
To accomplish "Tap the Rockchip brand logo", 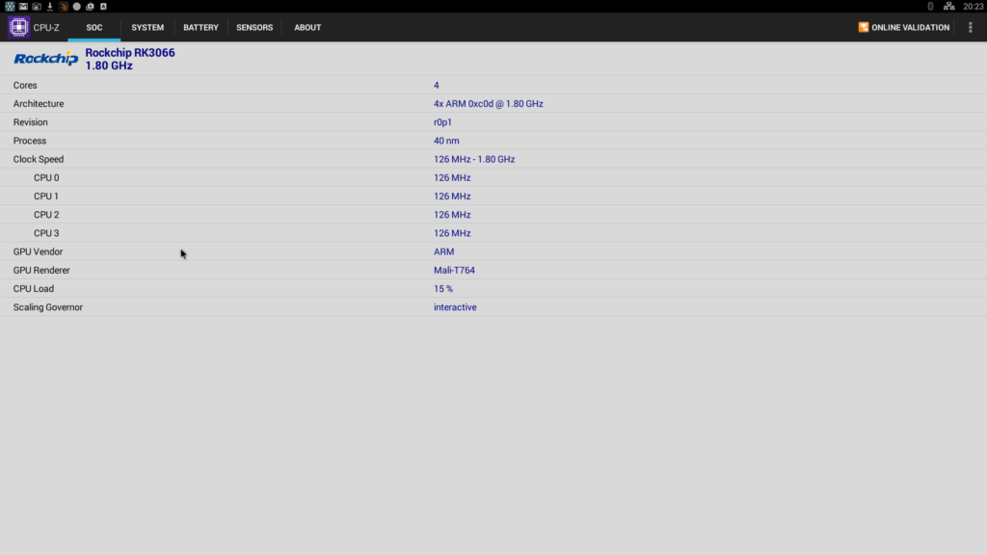I will click(46, 59).
